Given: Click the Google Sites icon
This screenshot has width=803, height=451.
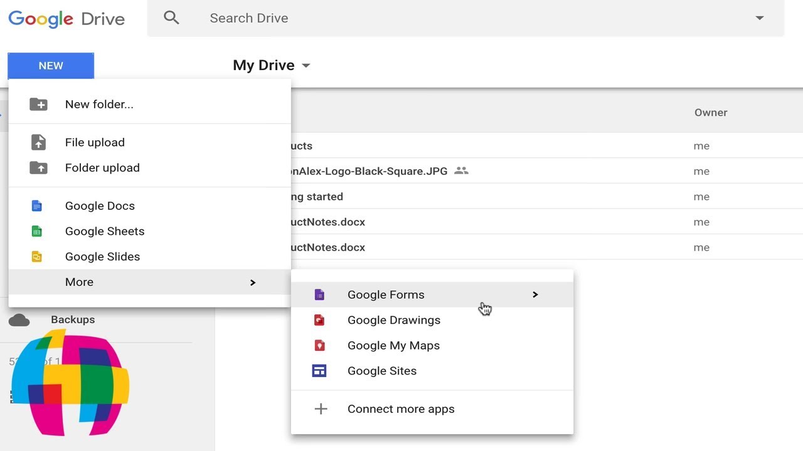Looking at the screenshot, I should click(319, 371).
